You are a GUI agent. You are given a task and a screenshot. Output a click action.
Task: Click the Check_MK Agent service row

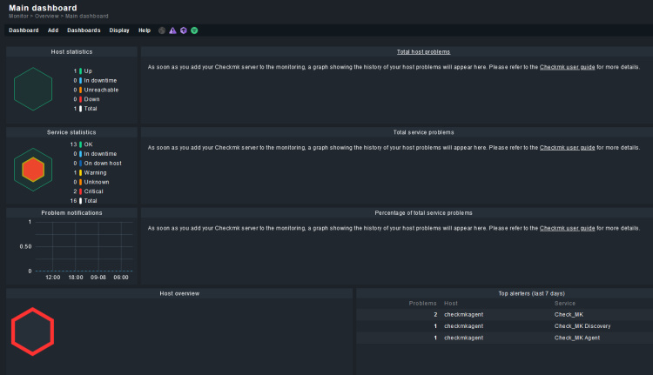point(577,338)
